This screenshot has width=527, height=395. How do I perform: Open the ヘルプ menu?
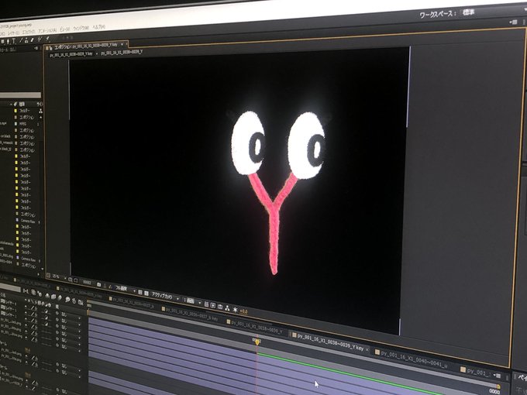click(98, 27)
